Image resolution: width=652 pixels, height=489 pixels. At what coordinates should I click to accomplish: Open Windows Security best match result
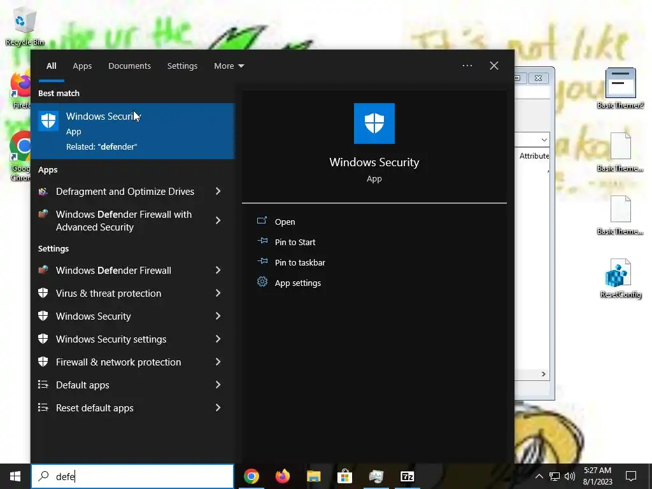132,131
